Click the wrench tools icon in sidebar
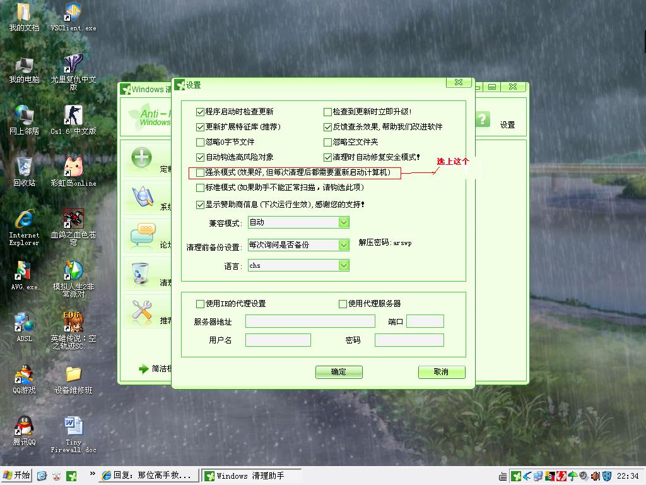646x485 pixels. [142, 311]
